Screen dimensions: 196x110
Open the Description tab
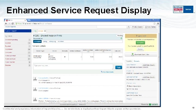point(37,41)
